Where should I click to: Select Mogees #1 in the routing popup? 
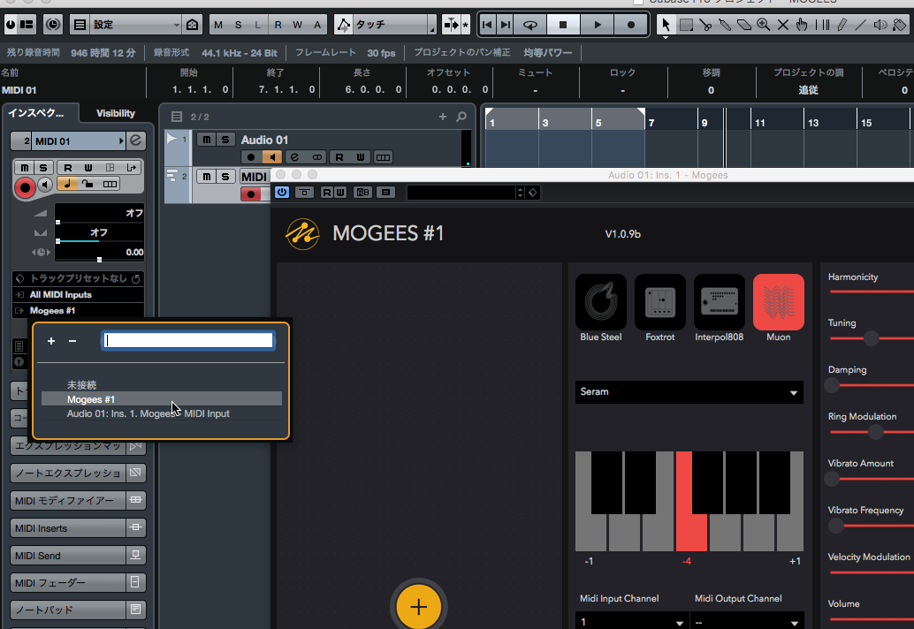coord(162,399)
